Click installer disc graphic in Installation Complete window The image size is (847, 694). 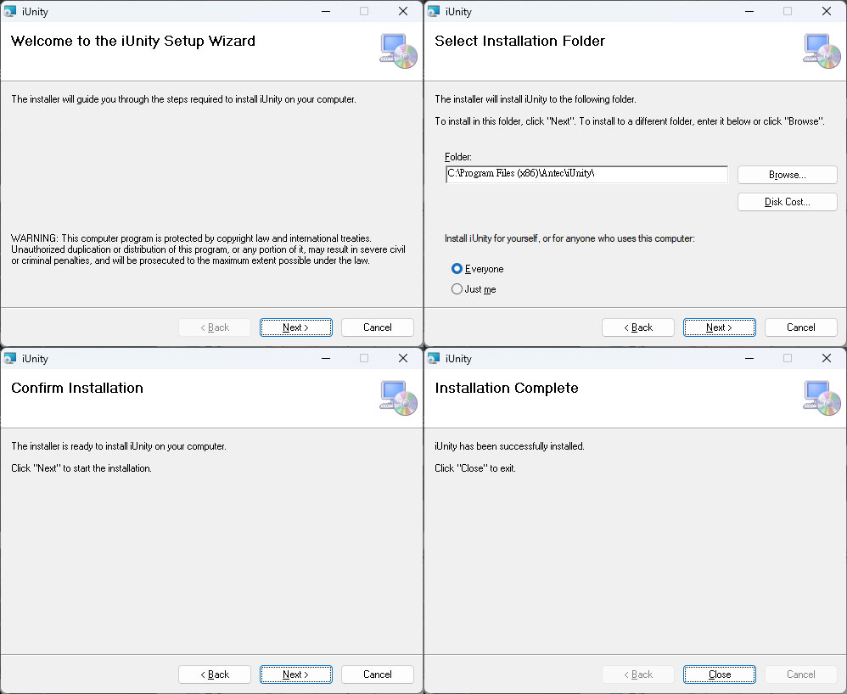click(822, 398)
